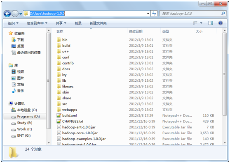230x163 pixels.
Task: Open recent pages dropdown arrow
Action: 21,14
